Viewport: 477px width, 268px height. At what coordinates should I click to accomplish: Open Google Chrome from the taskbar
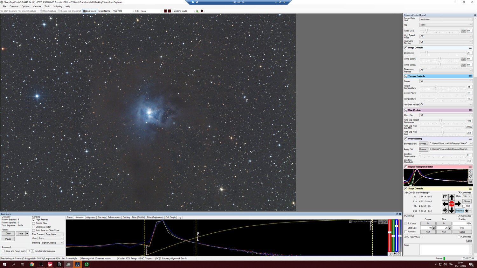(32, 264)
